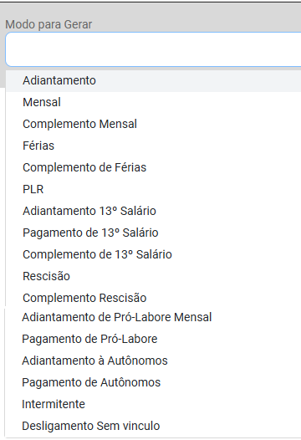This screenshot has width=301, height=440.
Task: Click the Modo para Gerar label
Action: [48, 25]
